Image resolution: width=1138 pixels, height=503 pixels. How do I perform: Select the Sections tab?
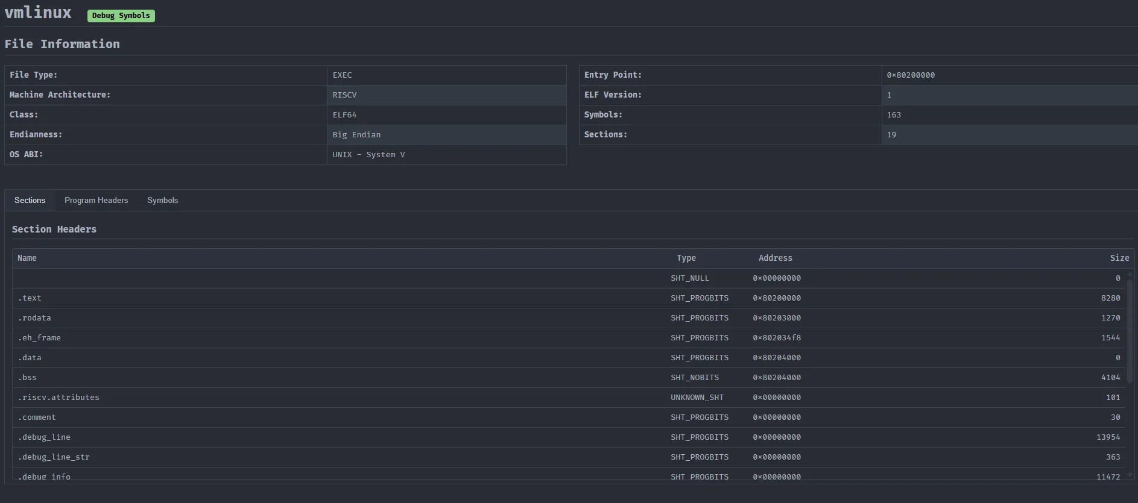tap(30, 201)
